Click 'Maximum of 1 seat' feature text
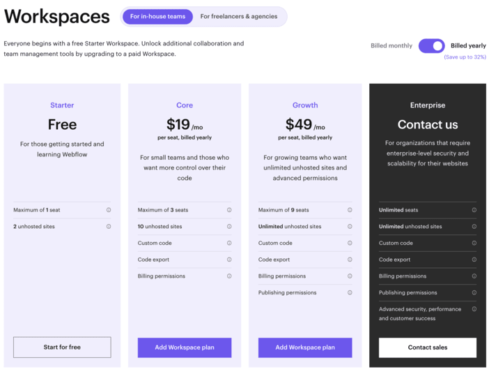Screen dimensions: 489x374 tap(37, 210)
